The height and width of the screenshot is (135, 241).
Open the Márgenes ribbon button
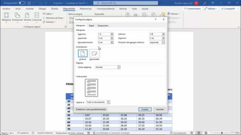(6, 18)
